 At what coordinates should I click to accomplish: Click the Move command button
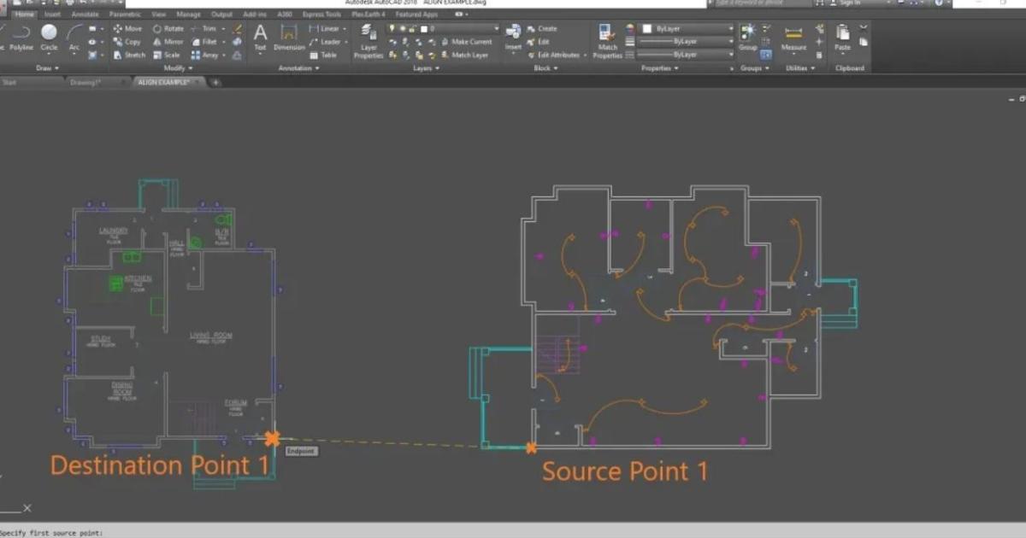(x=128, y=28)
